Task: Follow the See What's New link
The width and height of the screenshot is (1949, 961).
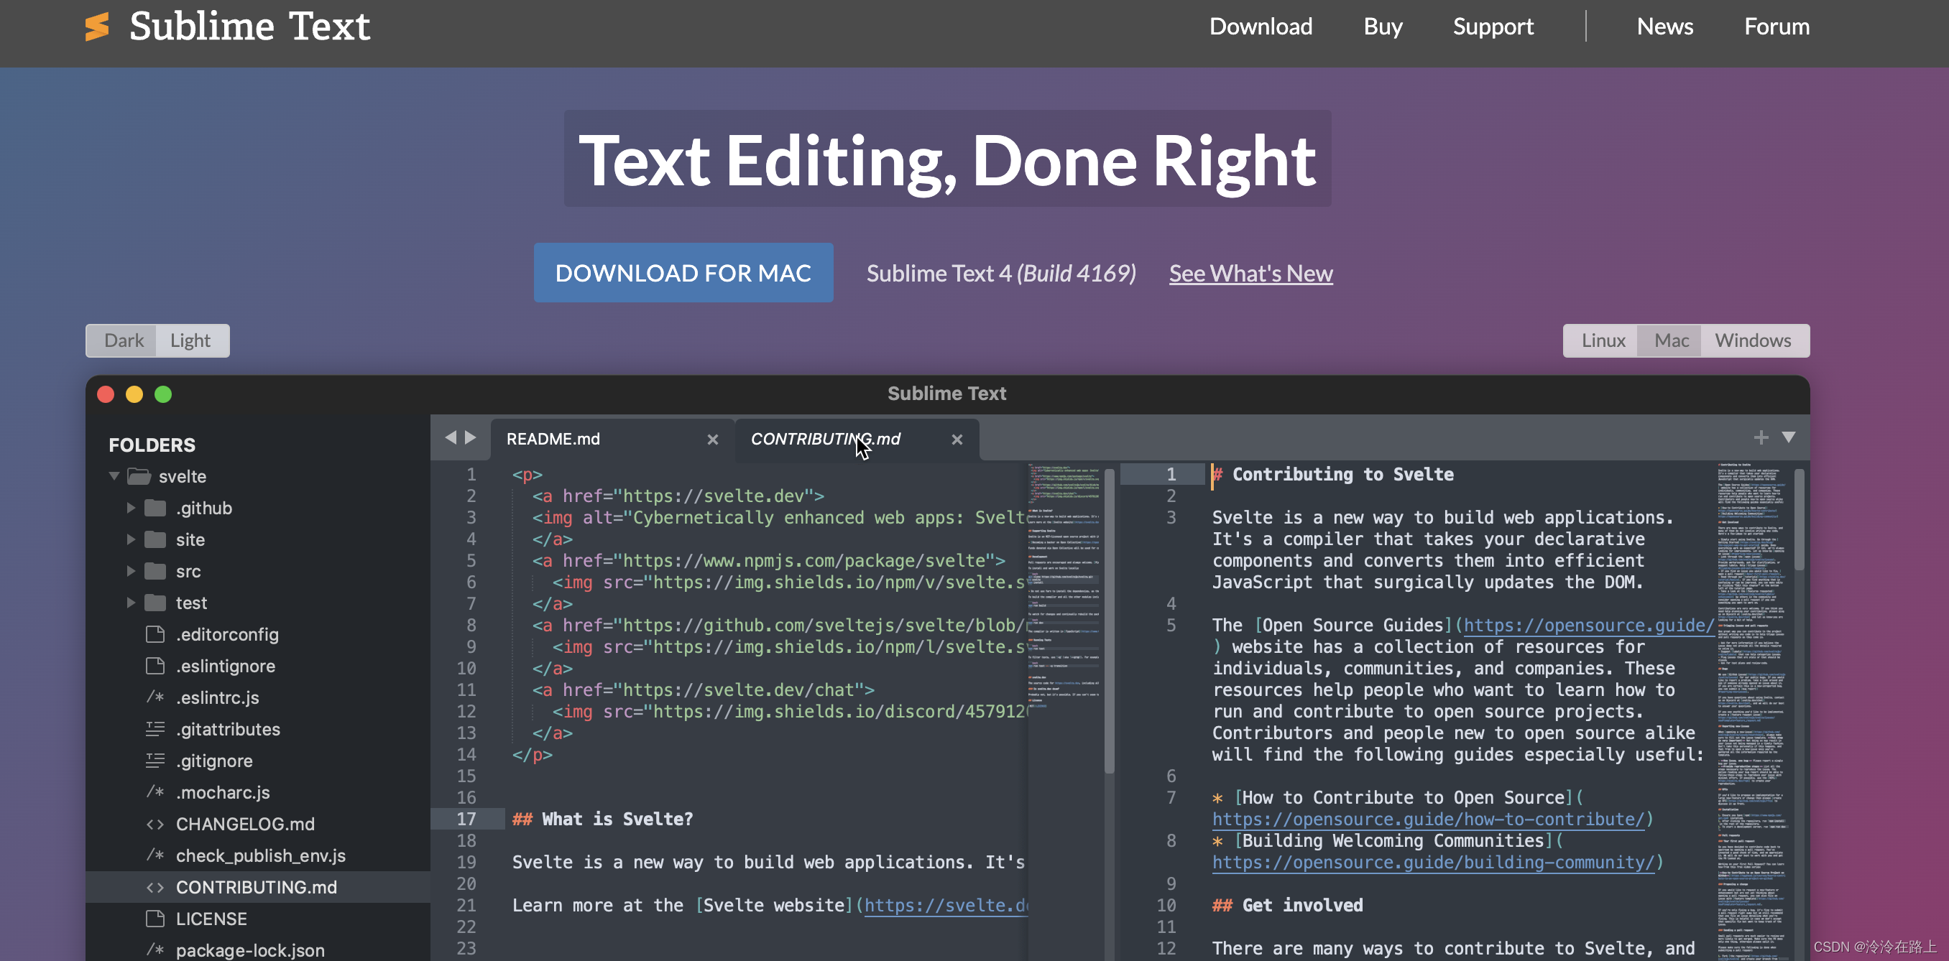Action: pos(1250,273)
